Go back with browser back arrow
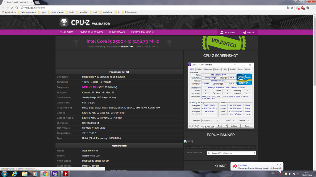This screenshot has width=316, height=177. (3, 8)
